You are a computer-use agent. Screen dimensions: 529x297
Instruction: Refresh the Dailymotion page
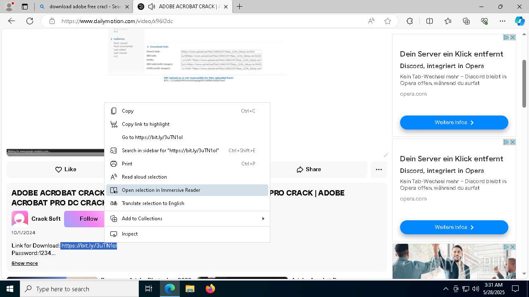click(x=30, y=21)
